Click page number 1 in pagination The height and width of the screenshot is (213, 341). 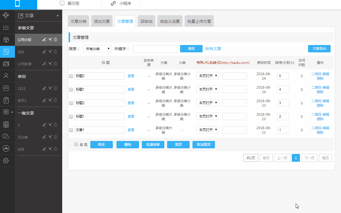[x=296, y=158]
